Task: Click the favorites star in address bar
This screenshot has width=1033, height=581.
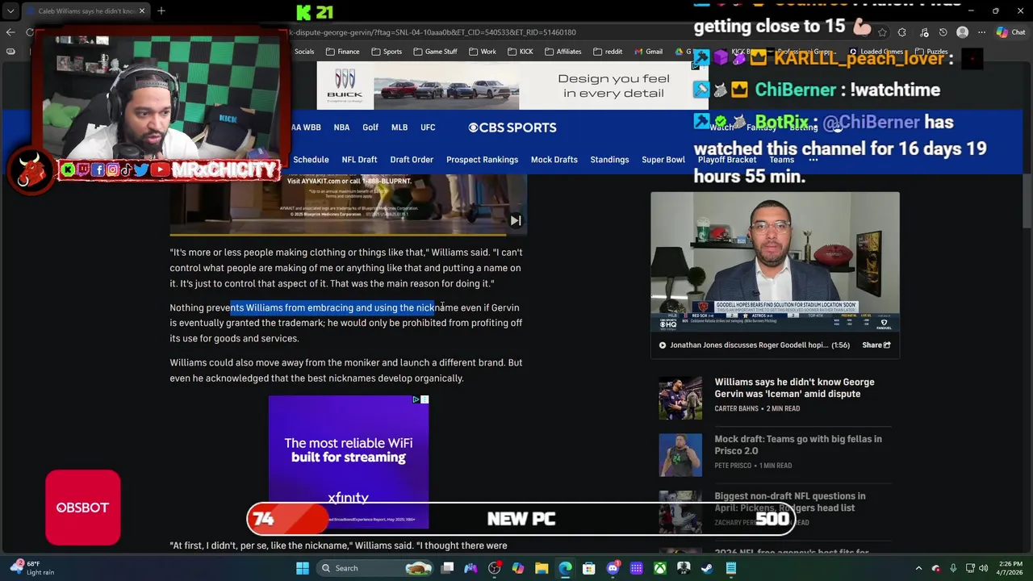Action: (882, 32)
